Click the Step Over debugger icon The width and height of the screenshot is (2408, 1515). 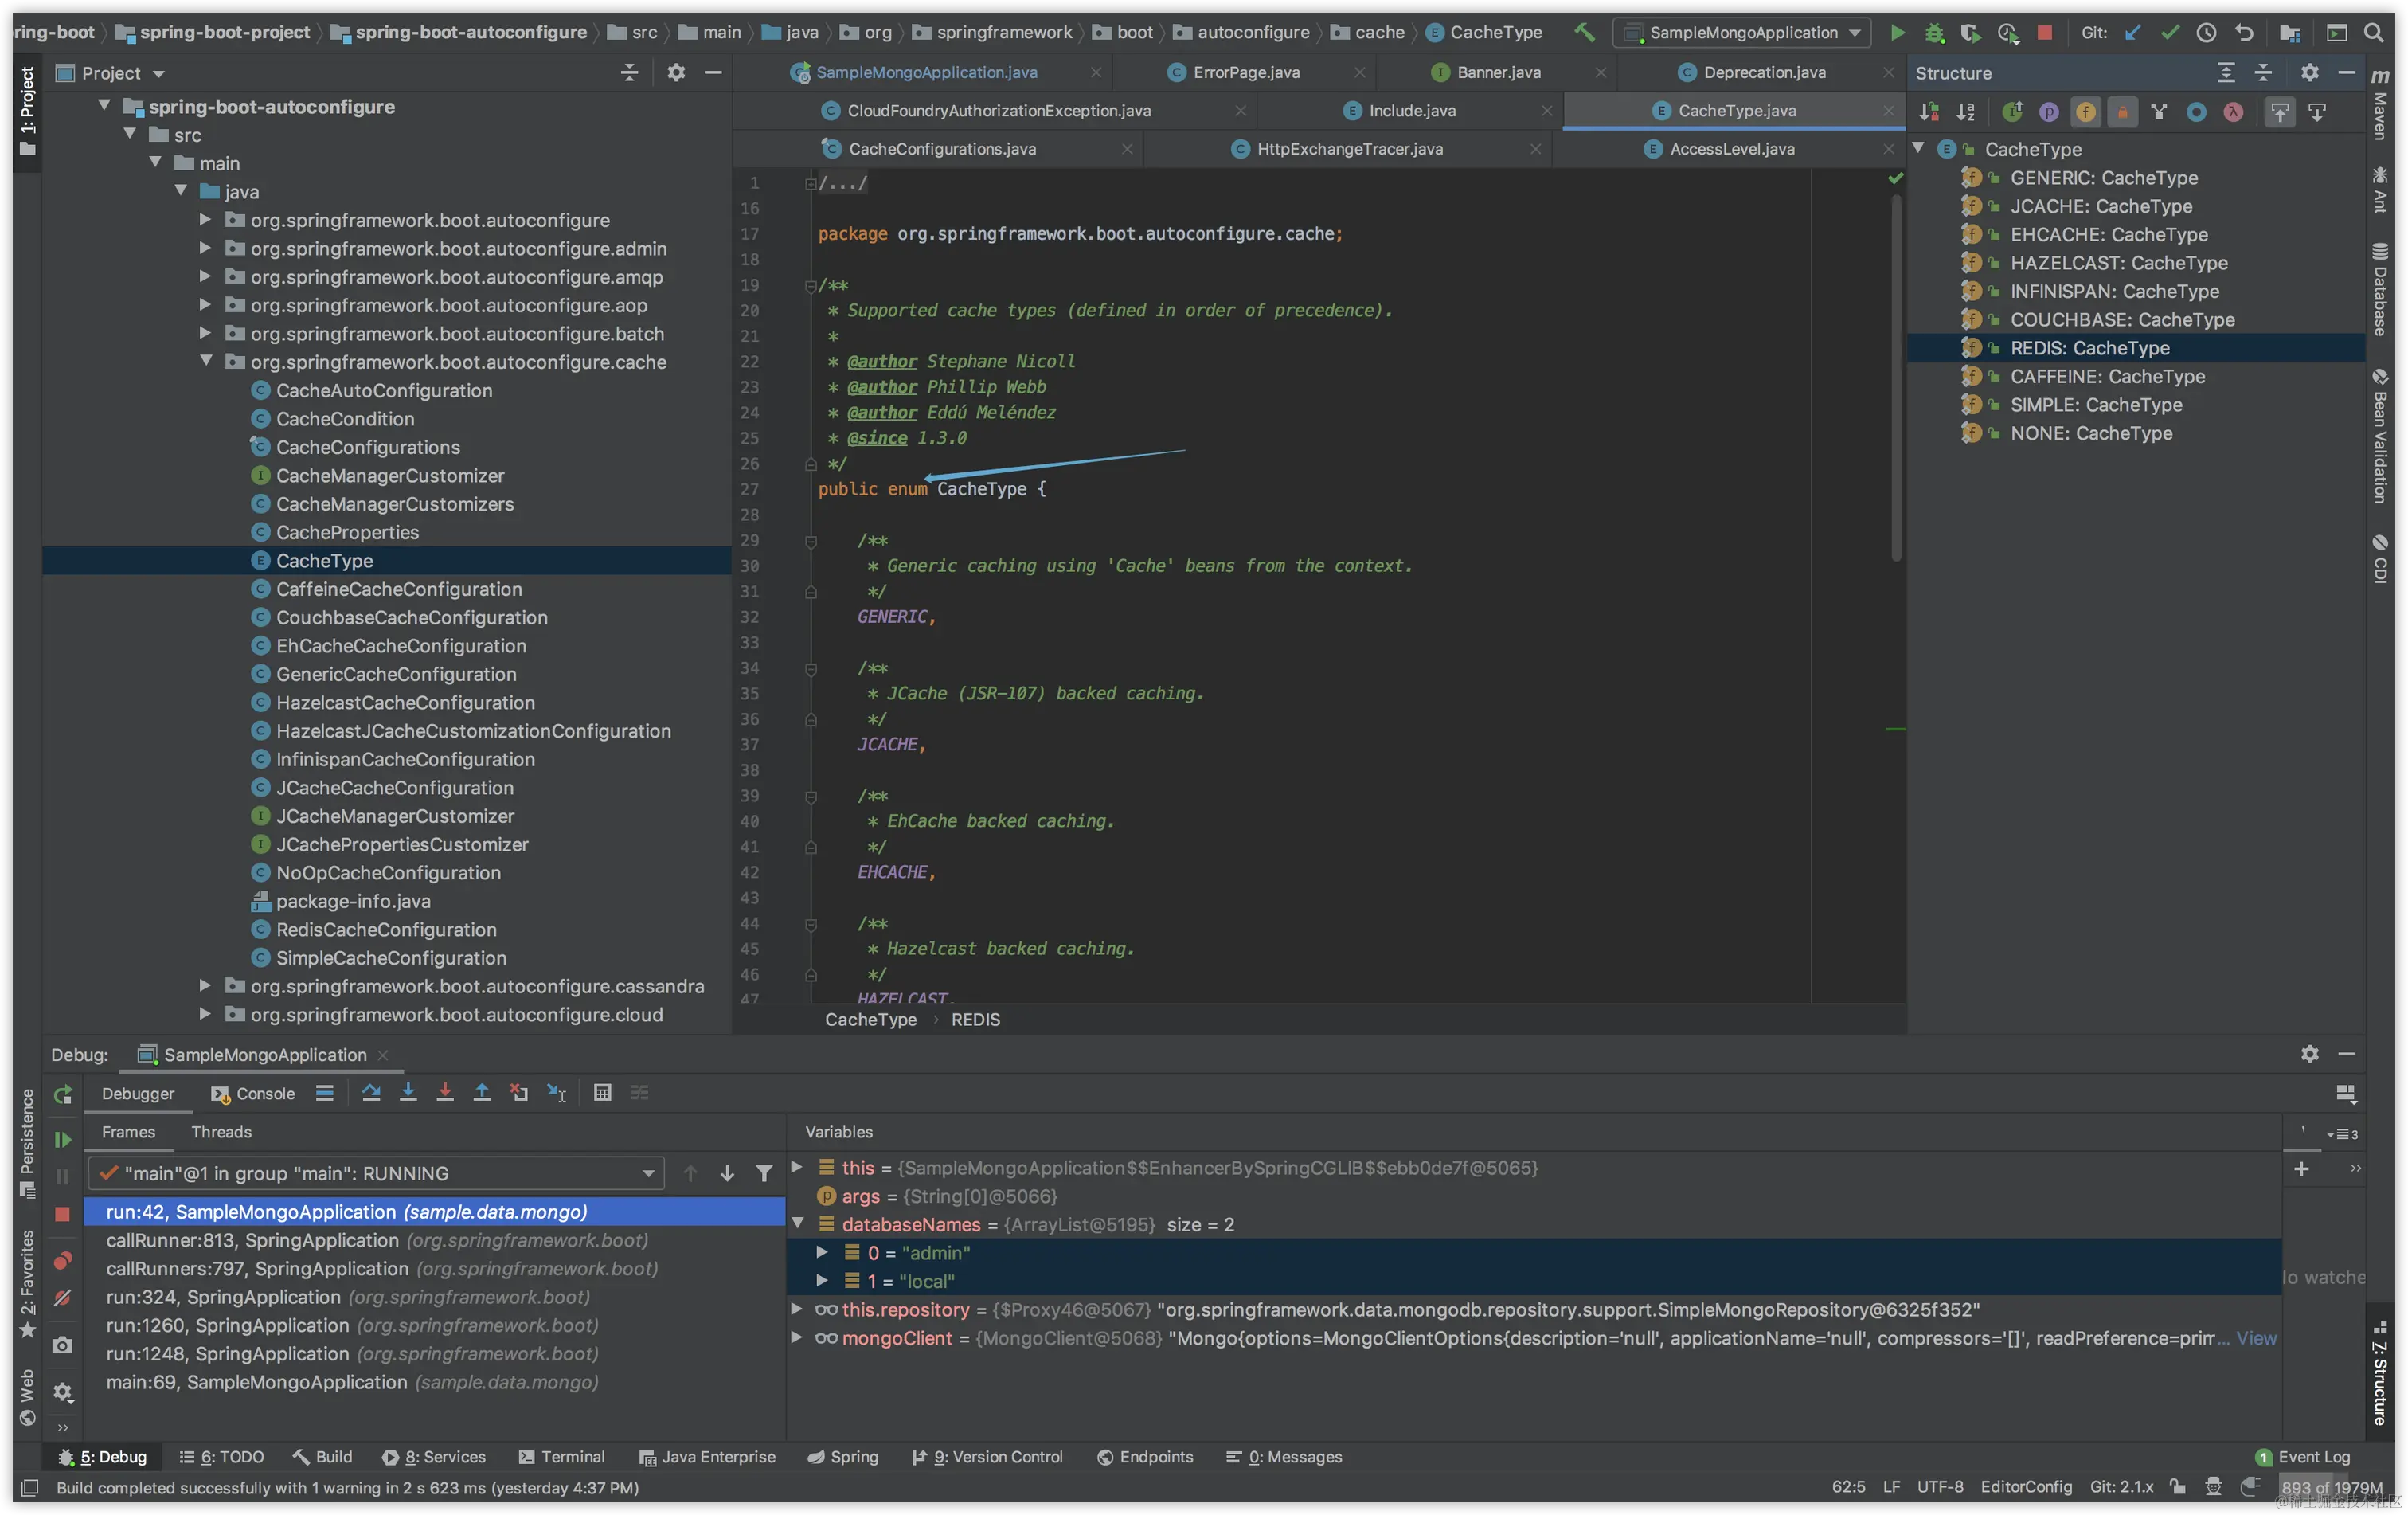point(371,1093)
